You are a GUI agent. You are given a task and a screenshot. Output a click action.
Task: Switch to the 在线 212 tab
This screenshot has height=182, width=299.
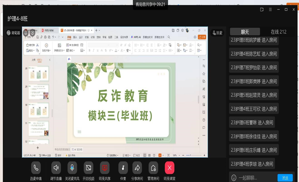tap(278, 32)
